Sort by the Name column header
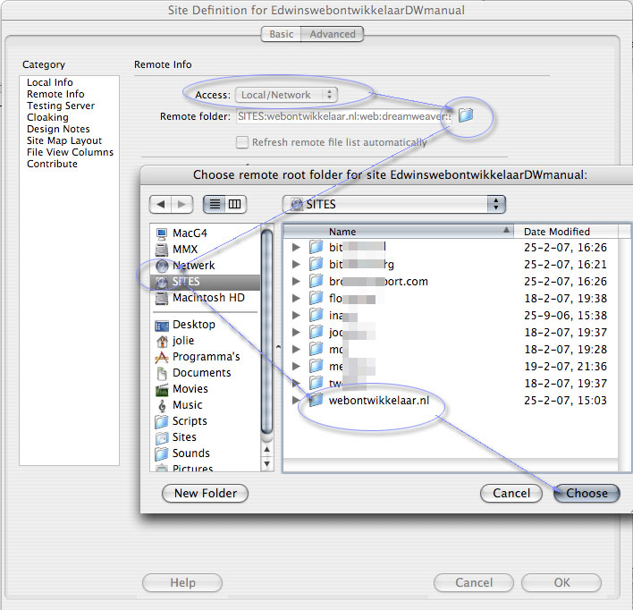Image resolution: width=633 pixels, height=610 pixels. 399,232
